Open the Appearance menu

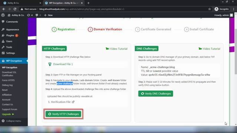(x=13, y=30)
